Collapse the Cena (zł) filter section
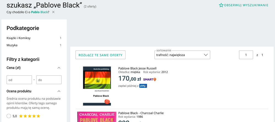The width and height of the screenshot is (275, 122). [x=59, y=68]
